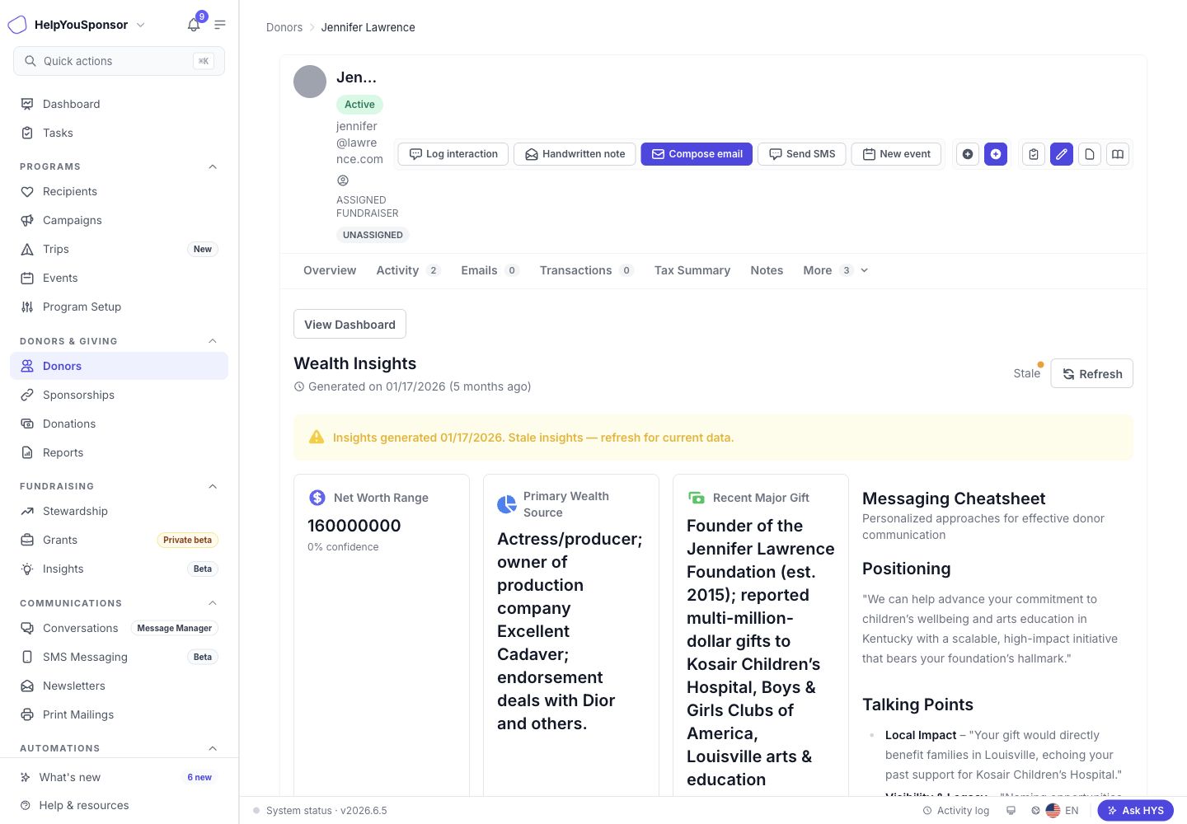
Task: Open Dashboard in the sidebar
Action: coord(119,104)
